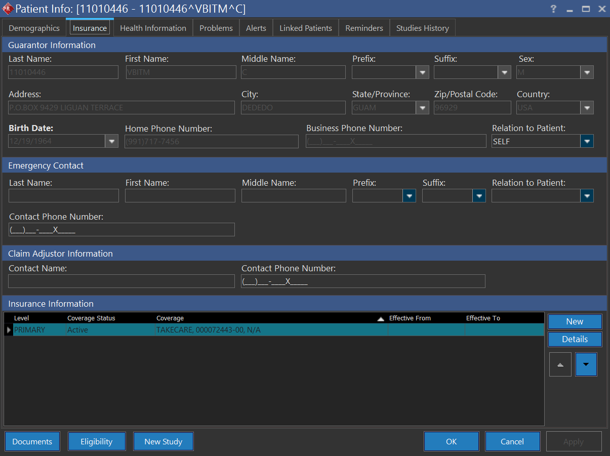The image size is (610, 456).
Task: Click the help question mark icon
Action: 553,9
